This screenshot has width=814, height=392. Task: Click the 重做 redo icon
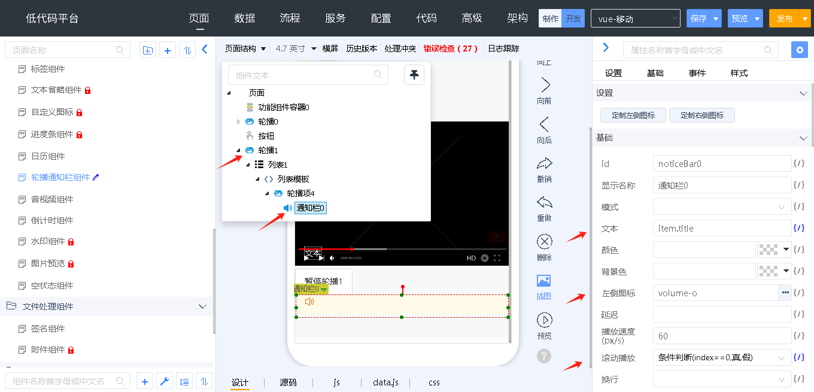[x=545, y=202]
